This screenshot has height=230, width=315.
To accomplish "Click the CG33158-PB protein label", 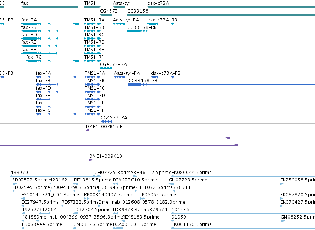I will point(143,81).
